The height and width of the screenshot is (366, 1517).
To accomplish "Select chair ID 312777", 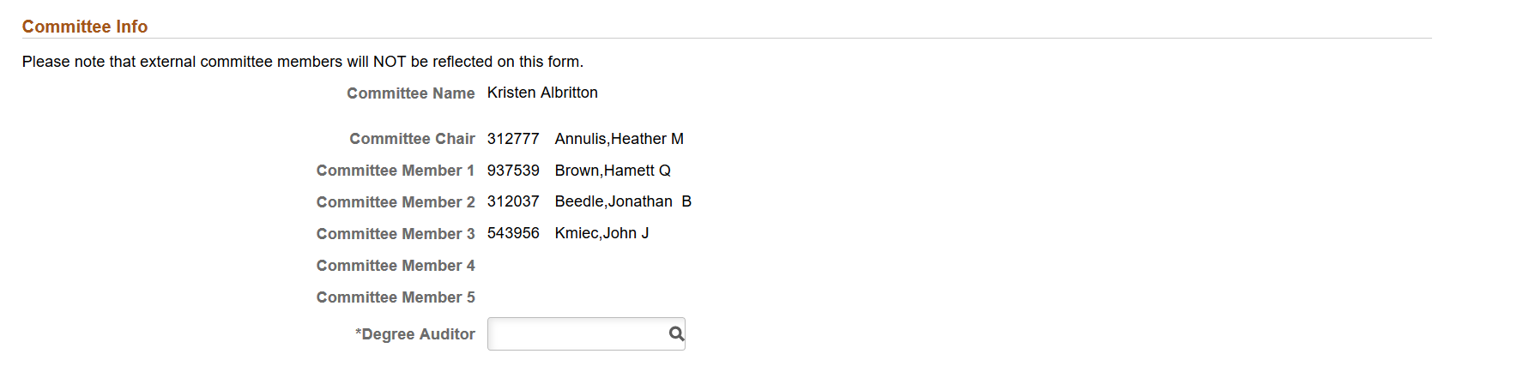I will [513, 139].
